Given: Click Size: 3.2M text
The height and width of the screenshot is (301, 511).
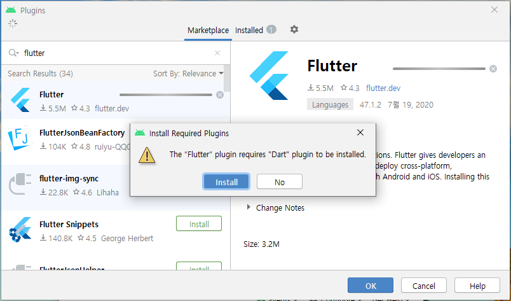Looking at the screenshot, I should tap(261, 244).
